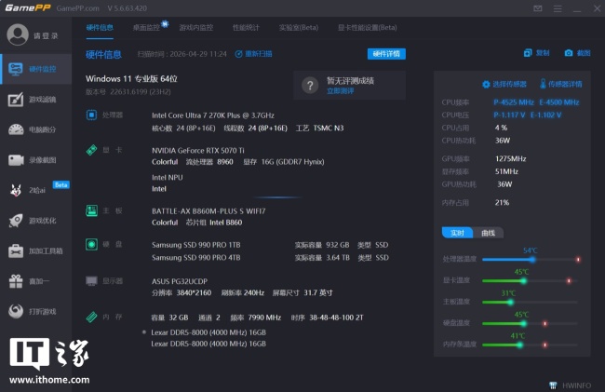The width and height of the screenshot is (605, 392).
Task: Click the 硬盘温度 45℃ slider handle
Action: pos(524,323)
